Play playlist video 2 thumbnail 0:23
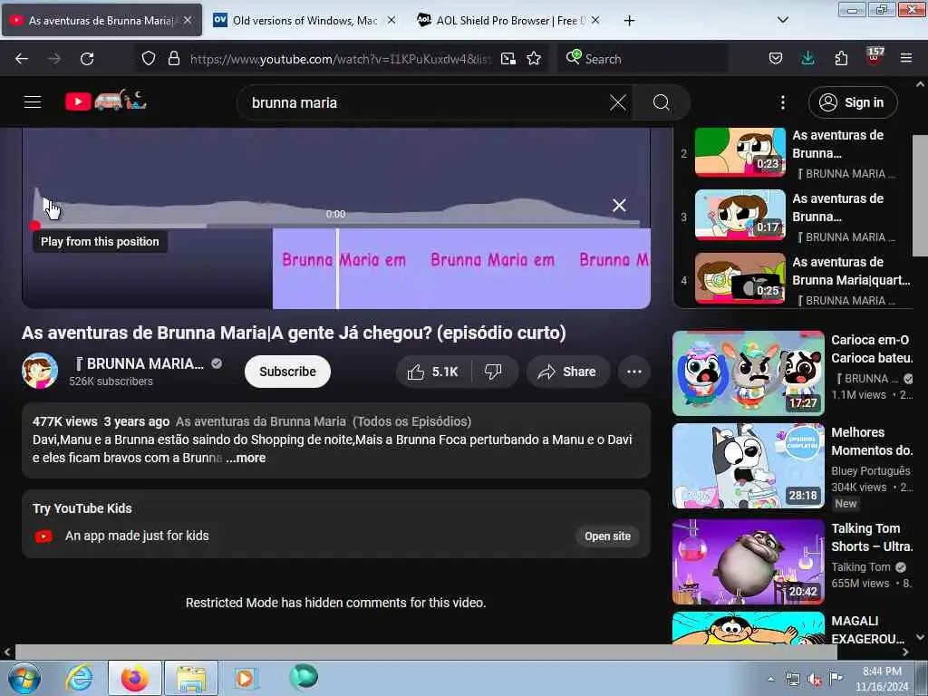Image resolution: width=928 pixels, height=696 pixels. 739,152
